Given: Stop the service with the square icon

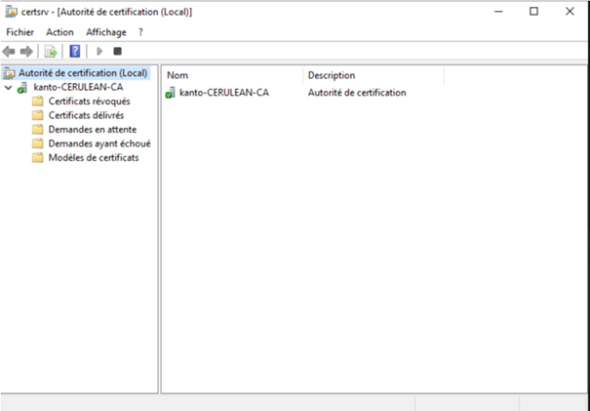Looking at the screenshot, I should pyautogui.click(x=117, y=51).
